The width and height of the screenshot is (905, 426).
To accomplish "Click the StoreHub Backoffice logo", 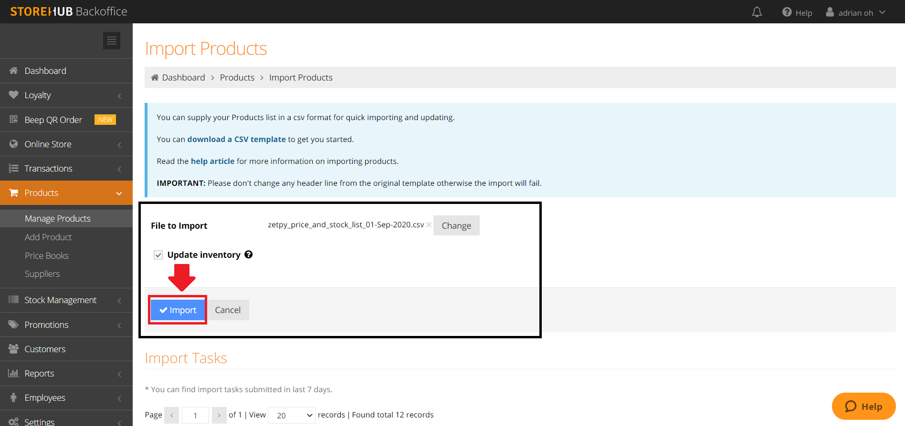I will click(x=69, y=11).
